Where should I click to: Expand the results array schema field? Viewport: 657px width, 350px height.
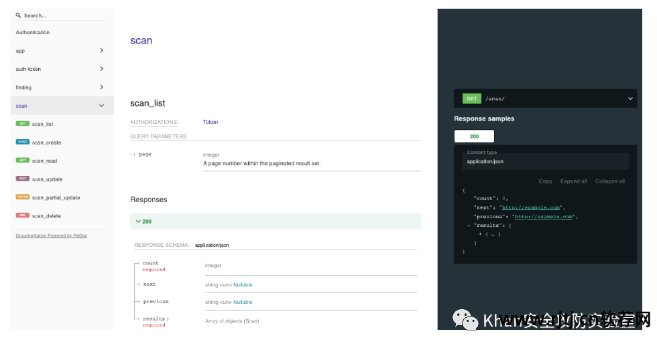(x=156, y=319)
